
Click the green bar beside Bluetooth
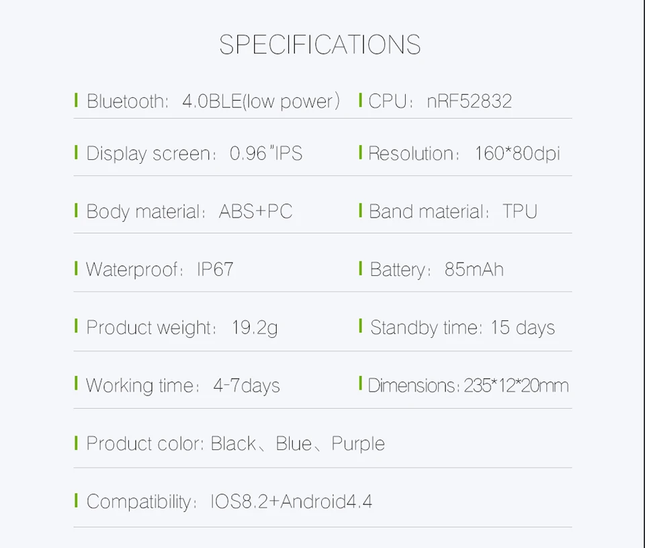[76, 100]
